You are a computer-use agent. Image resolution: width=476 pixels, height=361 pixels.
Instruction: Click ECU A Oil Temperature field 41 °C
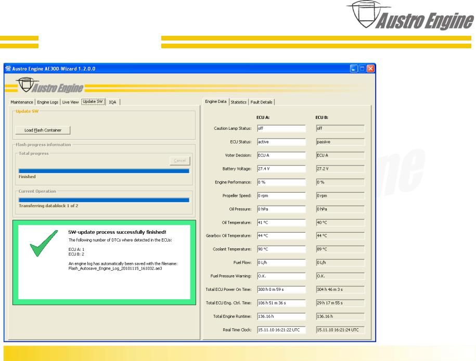pos(281,222)
